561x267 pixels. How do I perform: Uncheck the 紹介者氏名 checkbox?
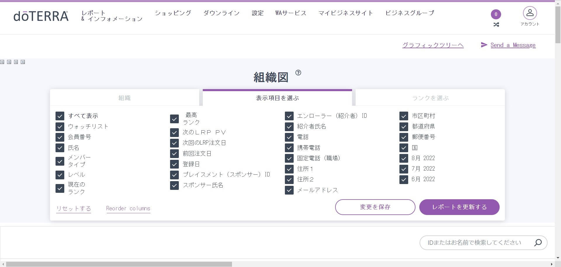point(289,126)
